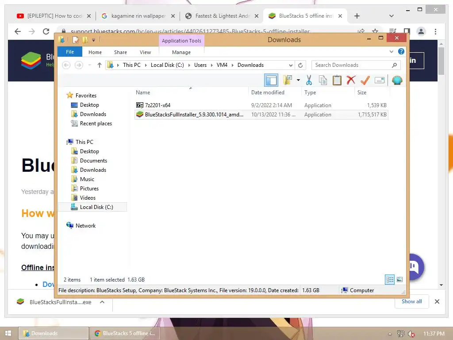Switch to details view icon in status bar
This screenshot has height=340, width=453.
[x=389, y=280]
